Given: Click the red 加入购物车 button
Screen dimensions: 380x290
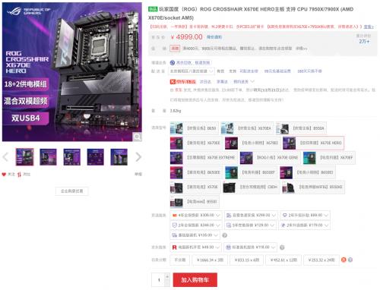Looking at the screenshot, I should pos(195,280).
